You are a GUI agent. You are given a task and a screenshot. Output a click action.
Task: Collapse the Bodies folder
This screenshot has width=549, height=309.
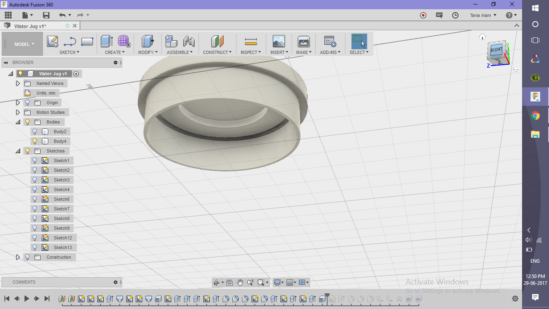18,122
